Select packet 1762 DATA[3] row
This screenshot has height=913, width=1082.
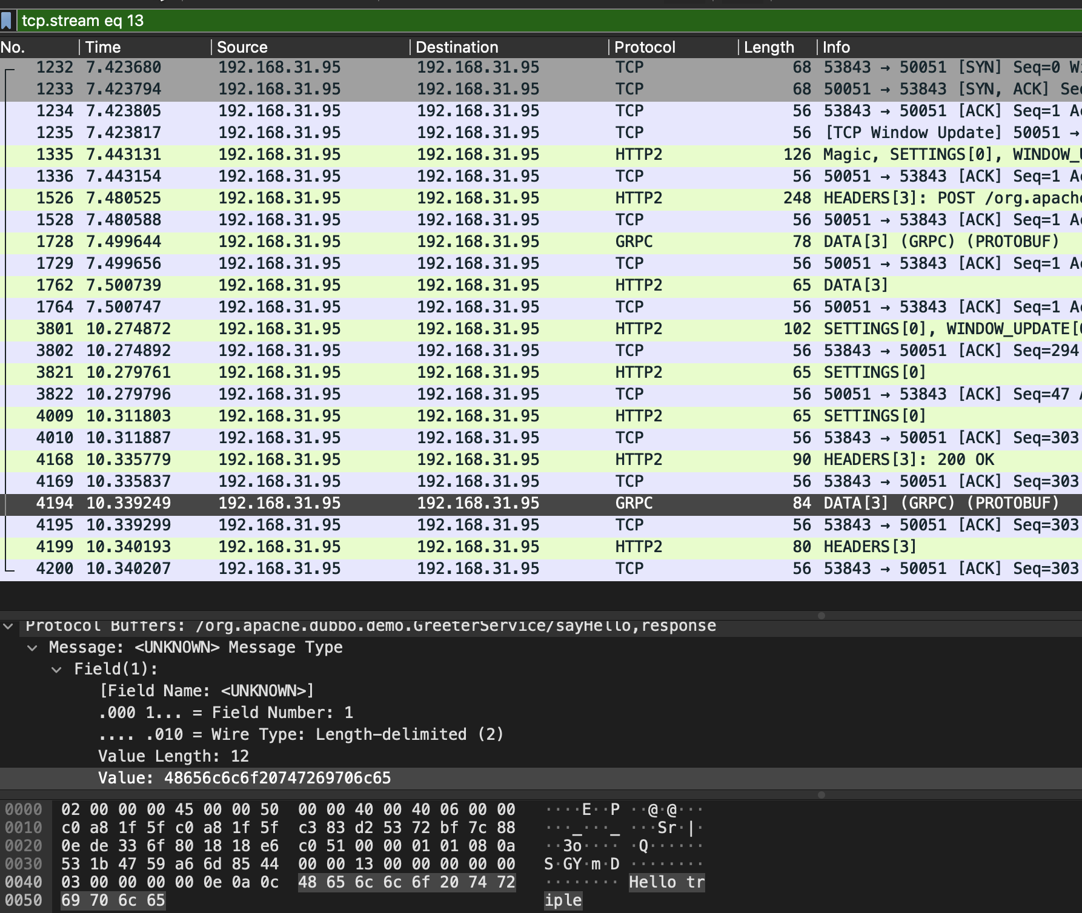[541, 285]
